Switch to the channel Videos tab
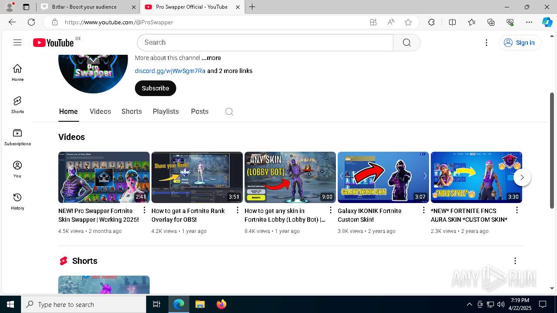 click(100, 112)
